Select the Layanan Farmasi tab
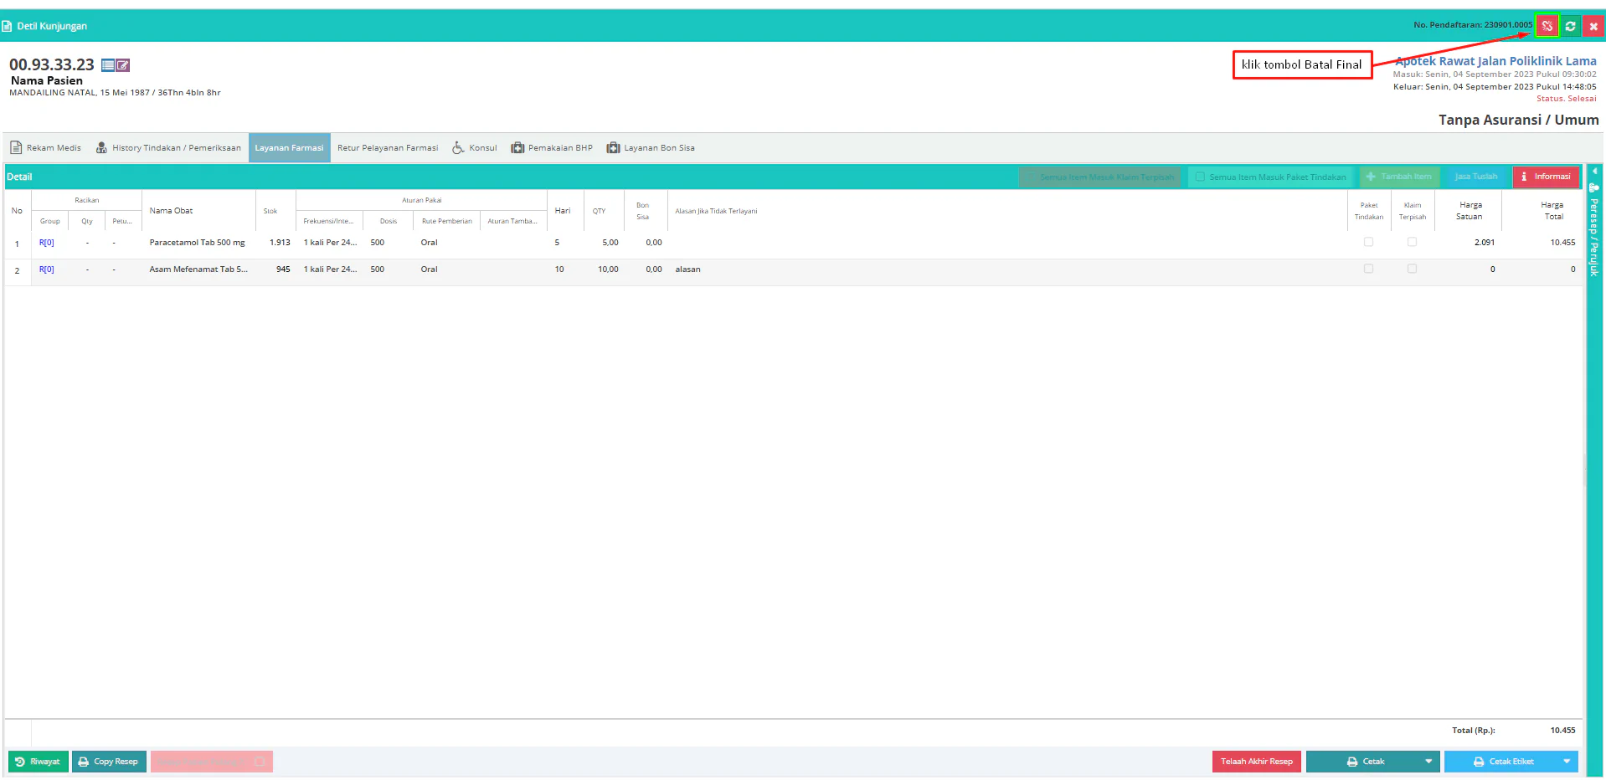The width and height of the screenshot is (1606, 780). pos(289,148)
